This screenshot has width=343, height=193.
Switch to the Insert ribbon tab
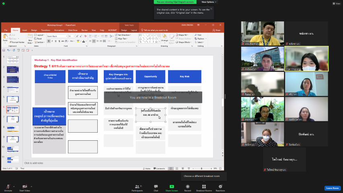[x=25, y=30]
